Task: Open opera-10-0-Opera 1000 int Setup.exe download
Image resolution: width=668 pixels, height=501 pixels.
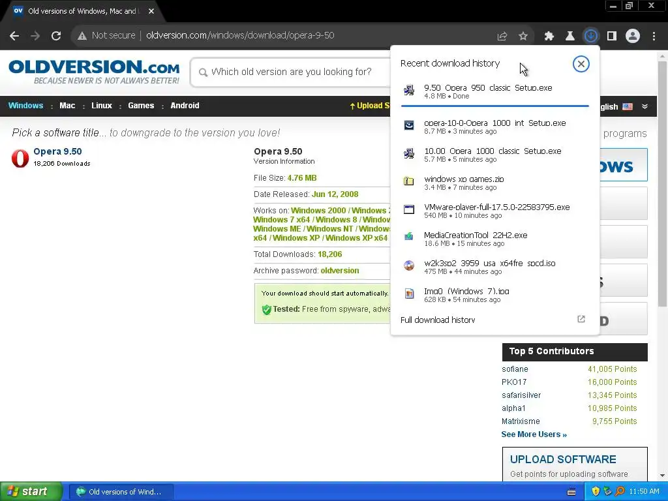Action: point(494,127)
